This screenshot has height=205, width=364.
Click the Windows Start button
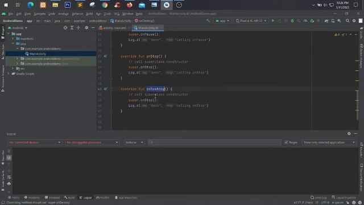pos(6,5)
